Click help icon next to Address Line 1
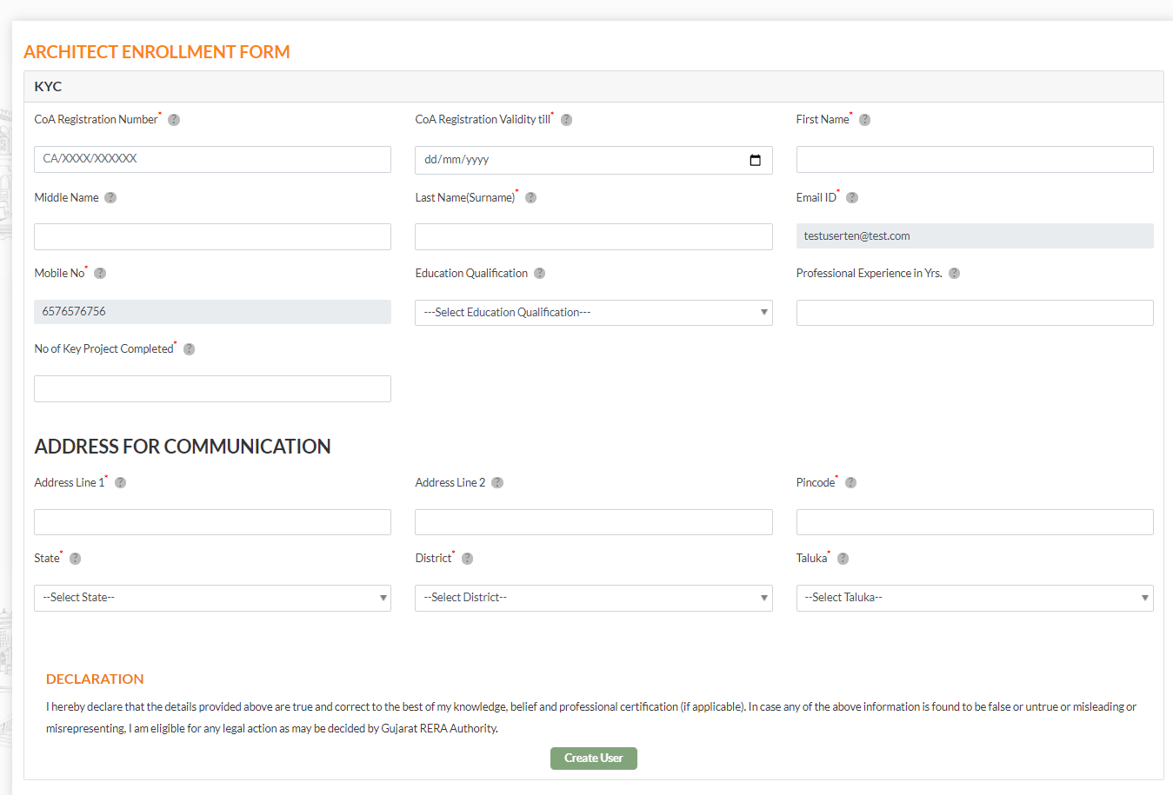This screenshot has width=1173, height=795. pos(120,483)
